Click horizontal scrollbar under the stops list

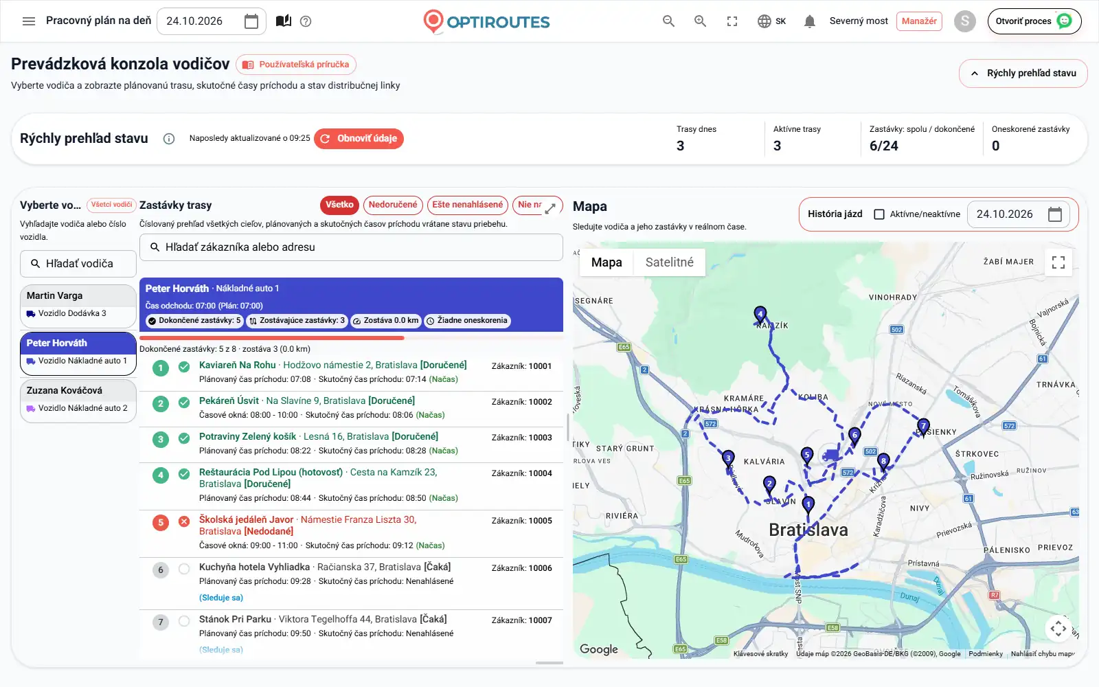tap(549, 663)
